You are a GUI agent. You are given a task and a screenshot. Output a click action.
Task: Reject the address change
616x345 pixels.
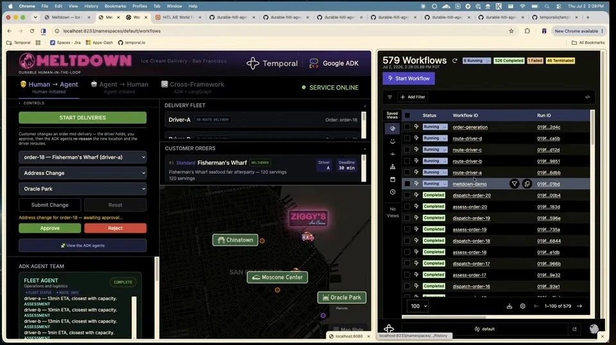(115, 228)
